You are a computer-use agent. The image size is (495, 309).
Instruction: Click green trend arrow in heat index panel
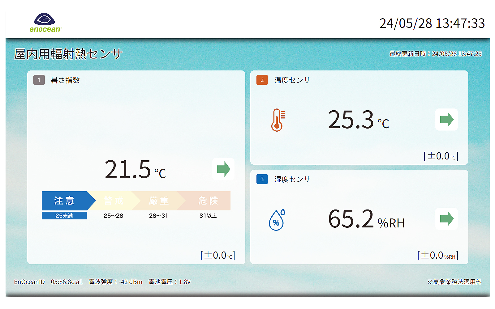[223, 169]
